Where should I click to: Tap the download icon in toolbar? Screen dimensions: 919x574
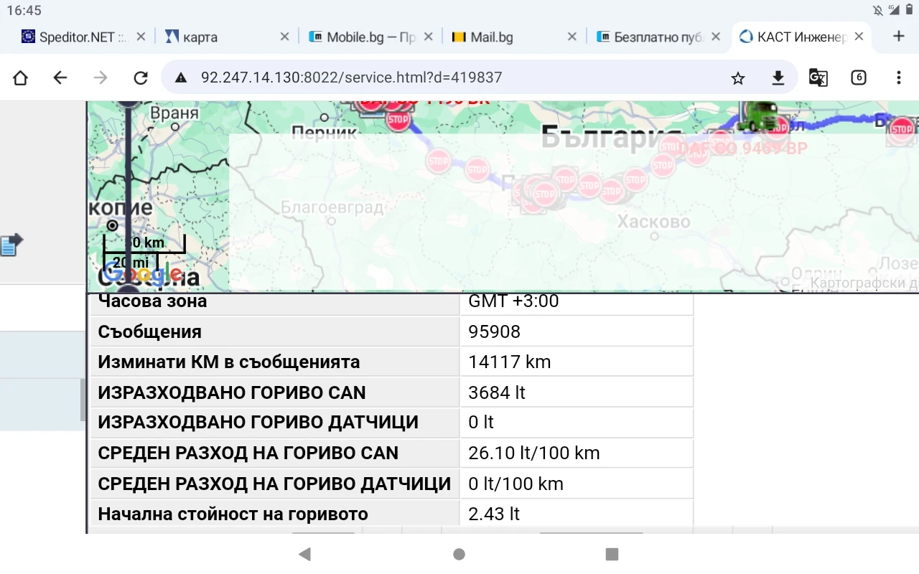coord(778,77)
